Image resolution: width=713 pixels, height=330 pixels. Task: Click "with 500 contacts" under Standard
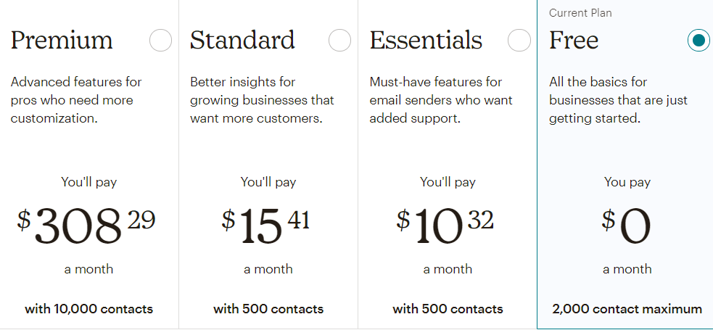pyautogui.click(x=268, y=309)
